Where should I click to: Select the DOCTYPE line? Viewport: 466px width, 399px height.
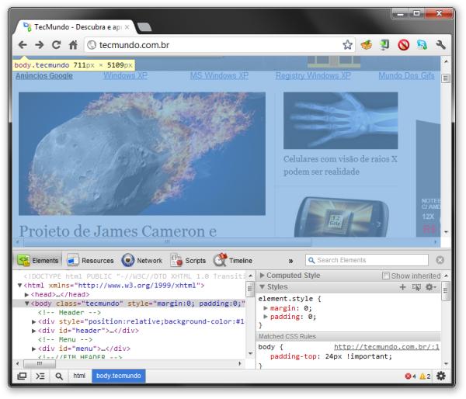(134, 276)
